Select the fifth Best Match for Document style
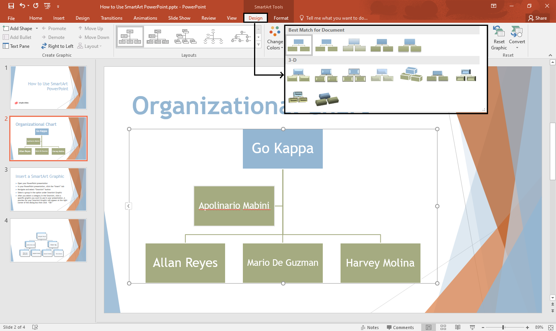Image resolution: width=556 pixels, height=331 pixels. [410, 45]
